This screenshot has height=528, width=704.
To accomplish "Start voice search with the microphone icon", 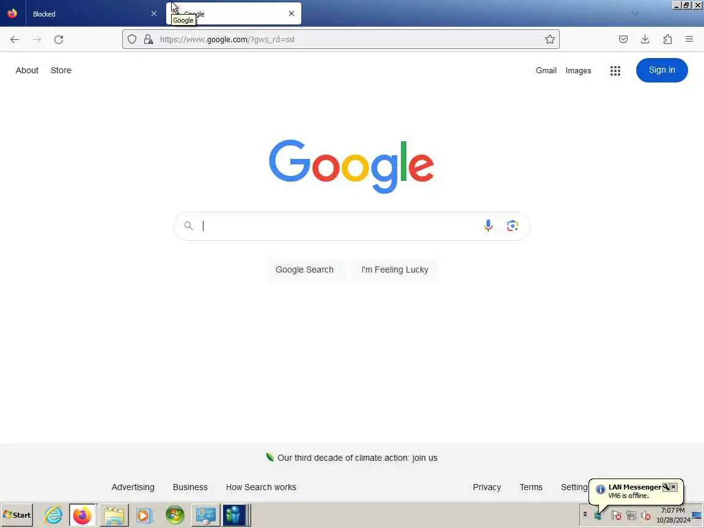I will (x=488, y=226).
